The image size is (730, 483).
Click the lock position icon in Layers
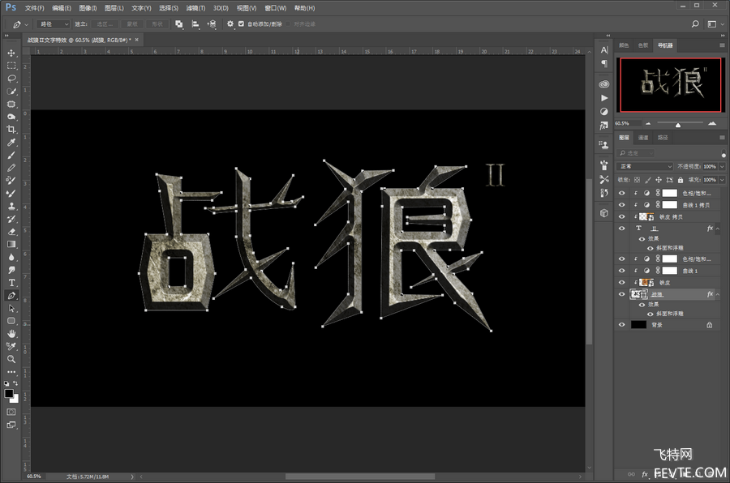pos(659,180)
